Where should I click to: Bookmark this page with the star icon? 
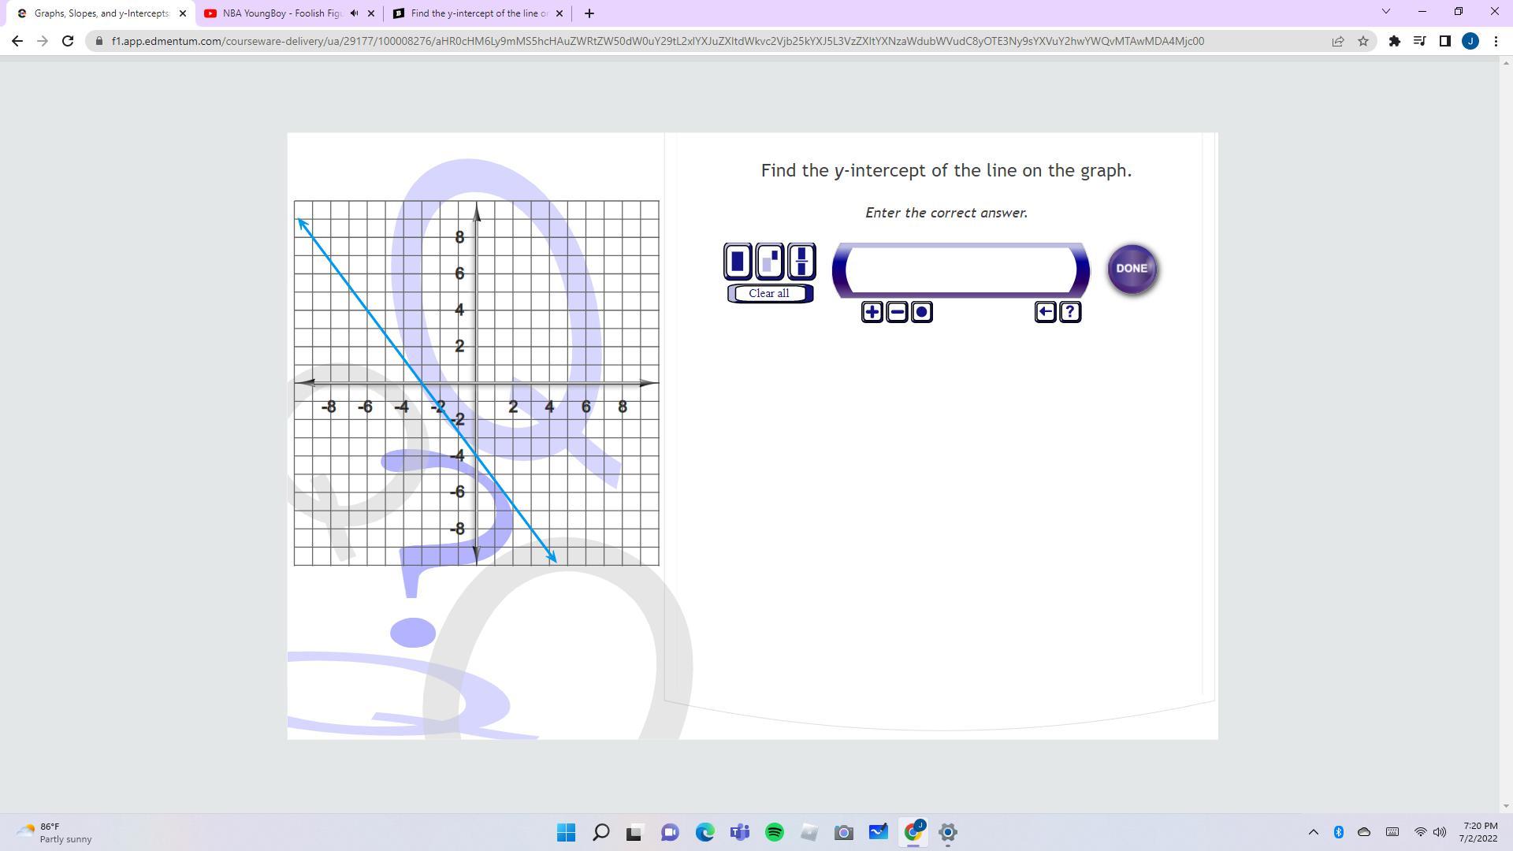(1363, 41)
